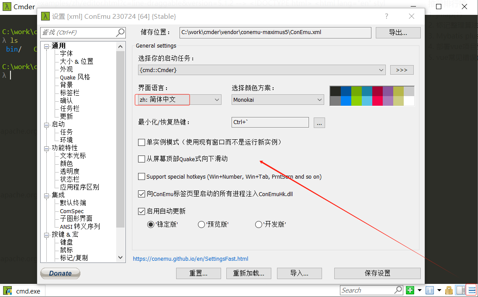This screenshot has height=297, width=478.
Task: Click the 导出... button
Action: pyautogui.click(x=398, y=33)
